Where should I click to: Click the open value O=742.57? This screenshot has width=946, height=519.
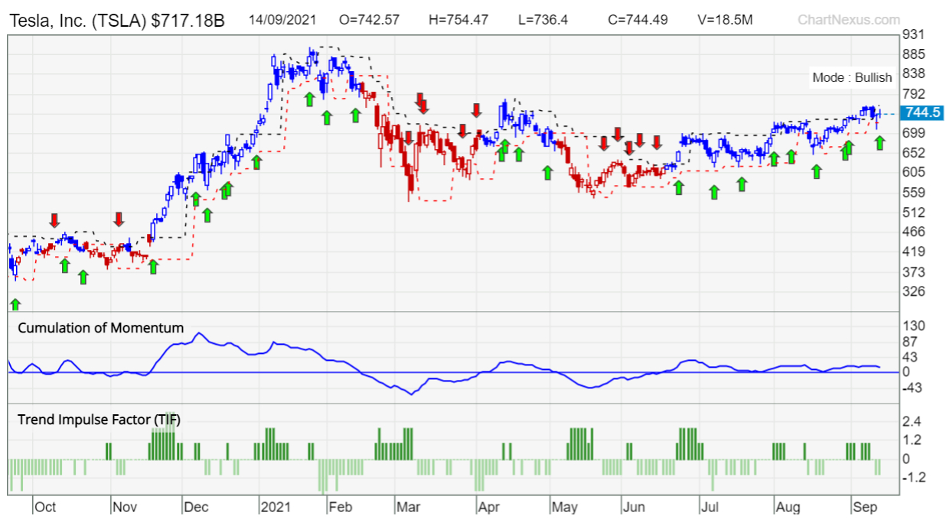click(369, 20)
